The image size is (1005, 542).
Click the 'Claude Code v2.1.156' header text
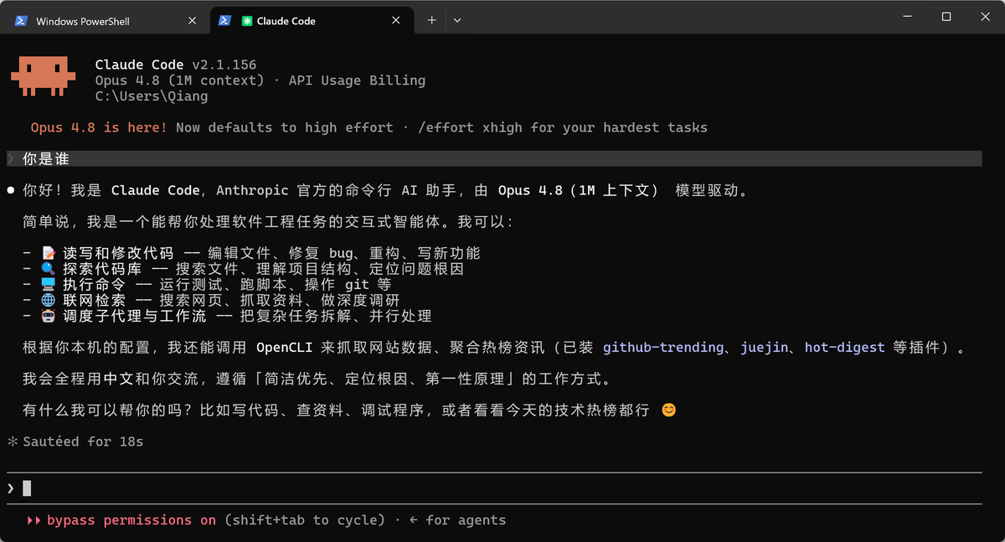point(176,65)
